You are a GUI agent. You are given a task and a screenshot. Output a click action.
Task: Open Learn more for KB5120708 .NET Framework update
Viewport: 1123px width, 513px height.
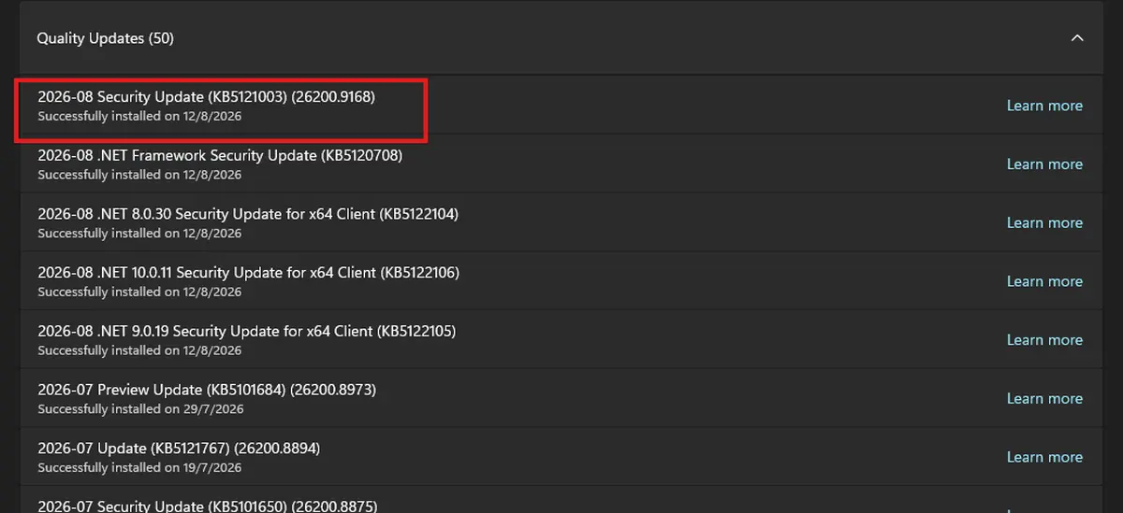(x=1044, y=164)
